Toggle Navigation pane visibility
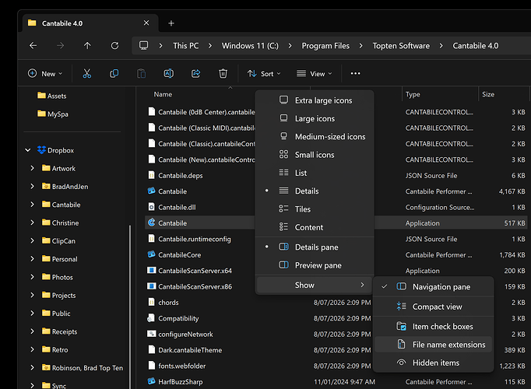The image size is (531, 389). [433, 287]
